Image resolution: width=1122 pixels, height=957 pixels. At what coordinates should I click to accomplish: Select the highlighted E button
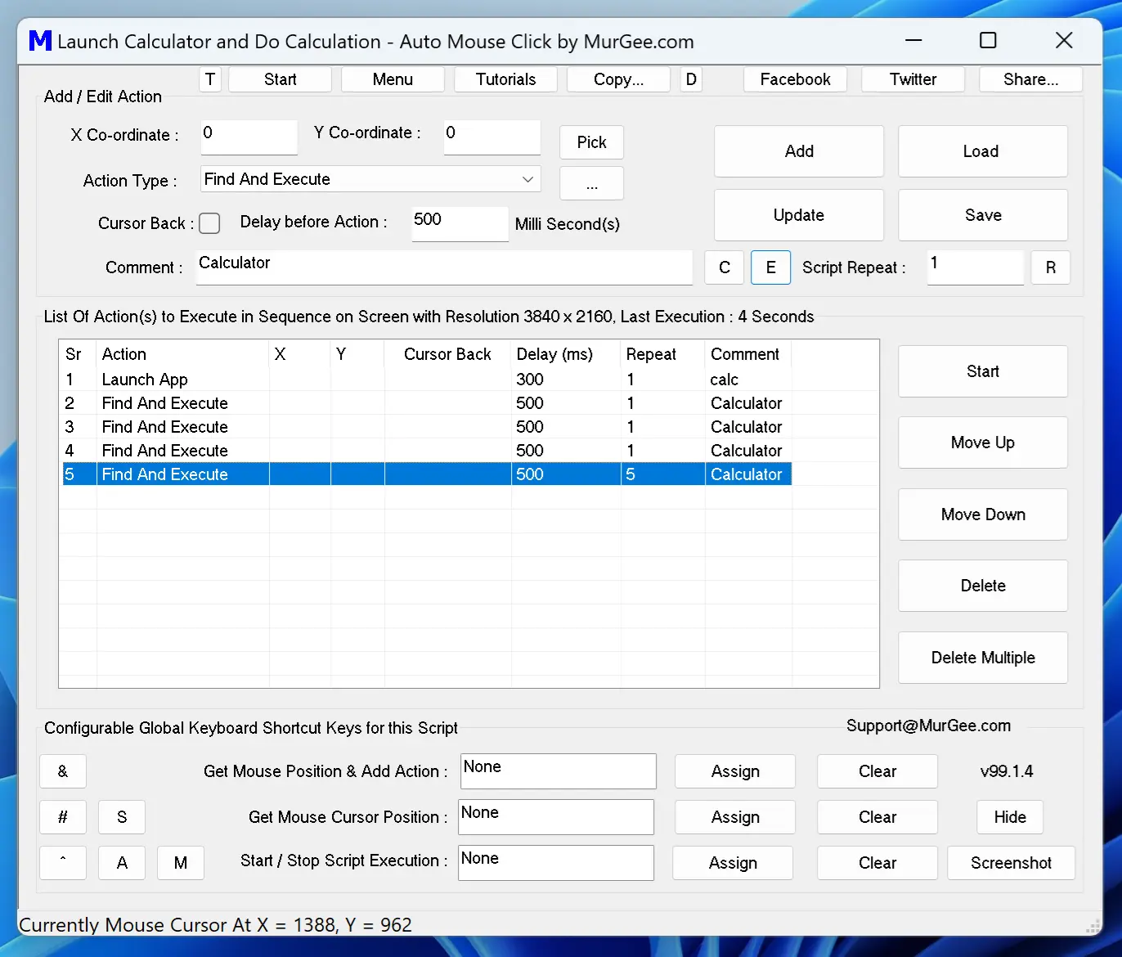tap(770, 267)
